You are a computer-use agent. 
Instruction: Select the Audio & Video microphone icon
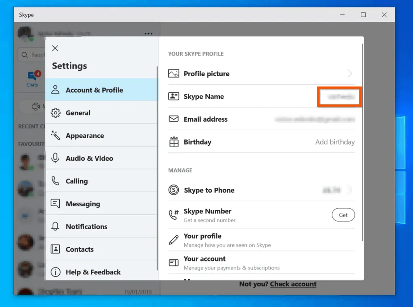[55, 158]
